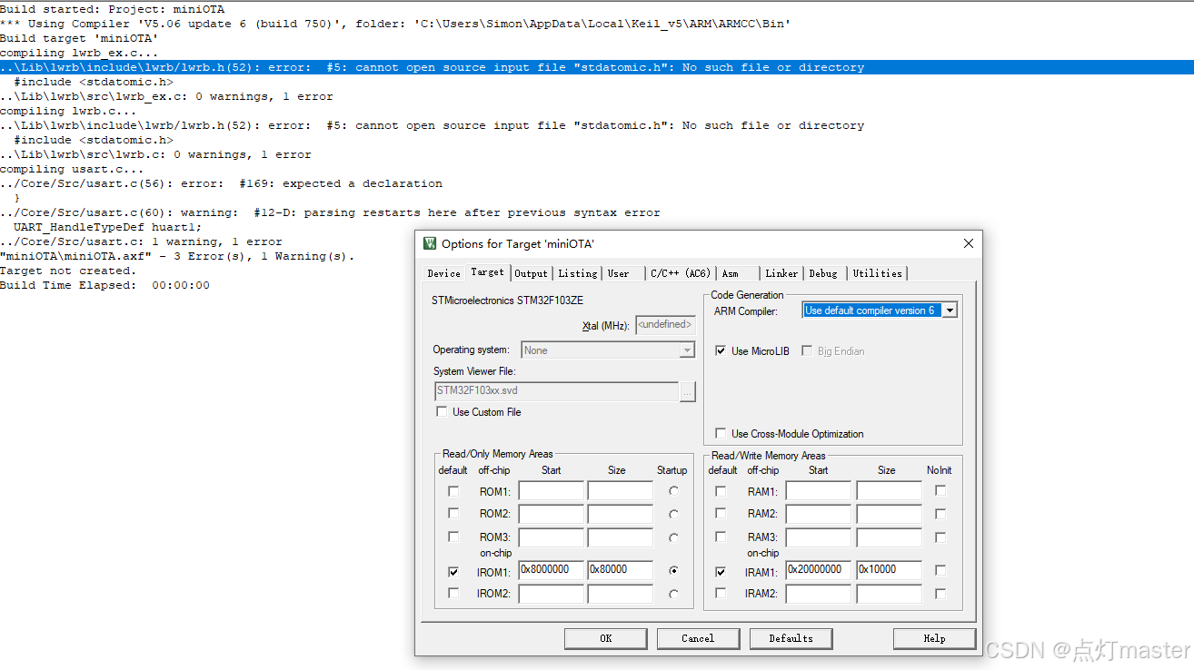
Task: Enable Use Cross-Module Optimization
Action: click(x=721, y=434)
